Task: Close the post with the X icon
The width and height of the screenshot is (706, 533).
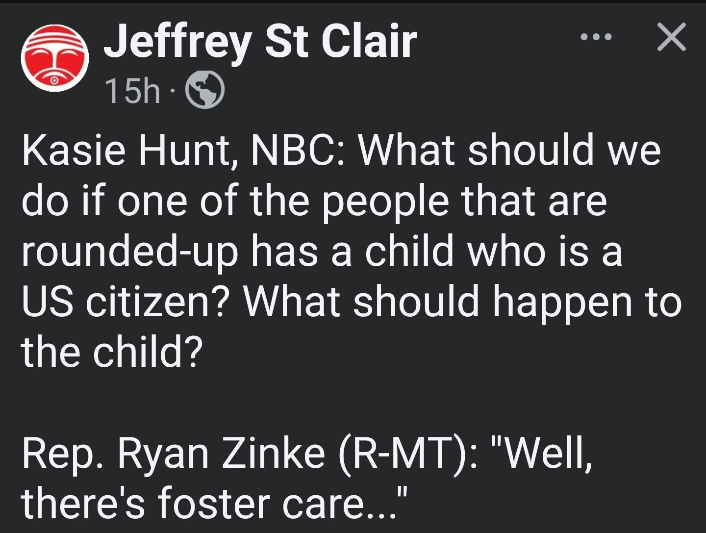Action: click(671, 37)
